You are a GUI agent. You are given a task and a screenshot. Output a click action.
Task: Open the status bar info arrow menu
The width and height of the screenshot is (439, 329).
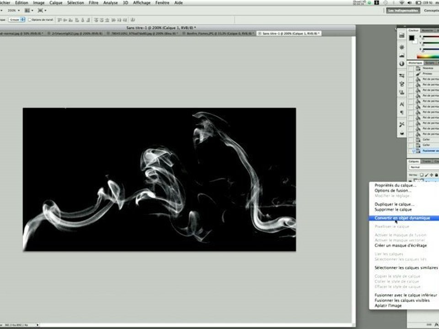coord(37,325)
